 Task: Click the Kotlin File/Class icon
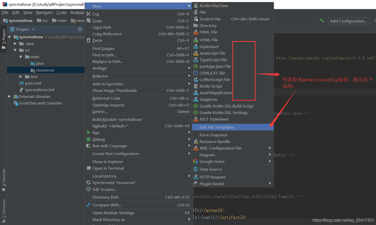click(196, 6)
